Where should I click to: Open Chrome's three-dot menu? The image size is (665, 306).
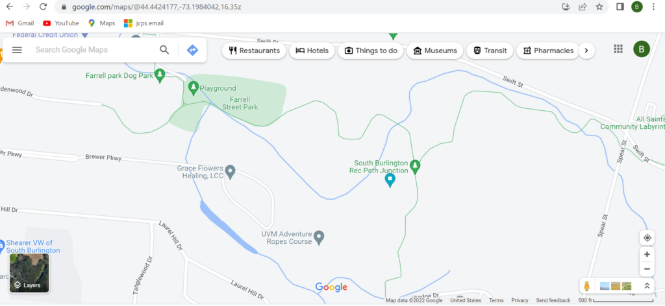tap(653, 6)
